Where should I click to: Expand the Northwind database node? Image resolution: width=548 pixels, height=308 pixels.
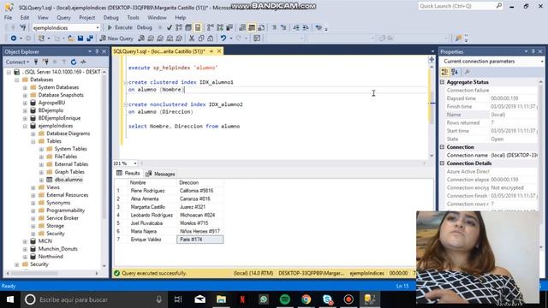(25, 257)
